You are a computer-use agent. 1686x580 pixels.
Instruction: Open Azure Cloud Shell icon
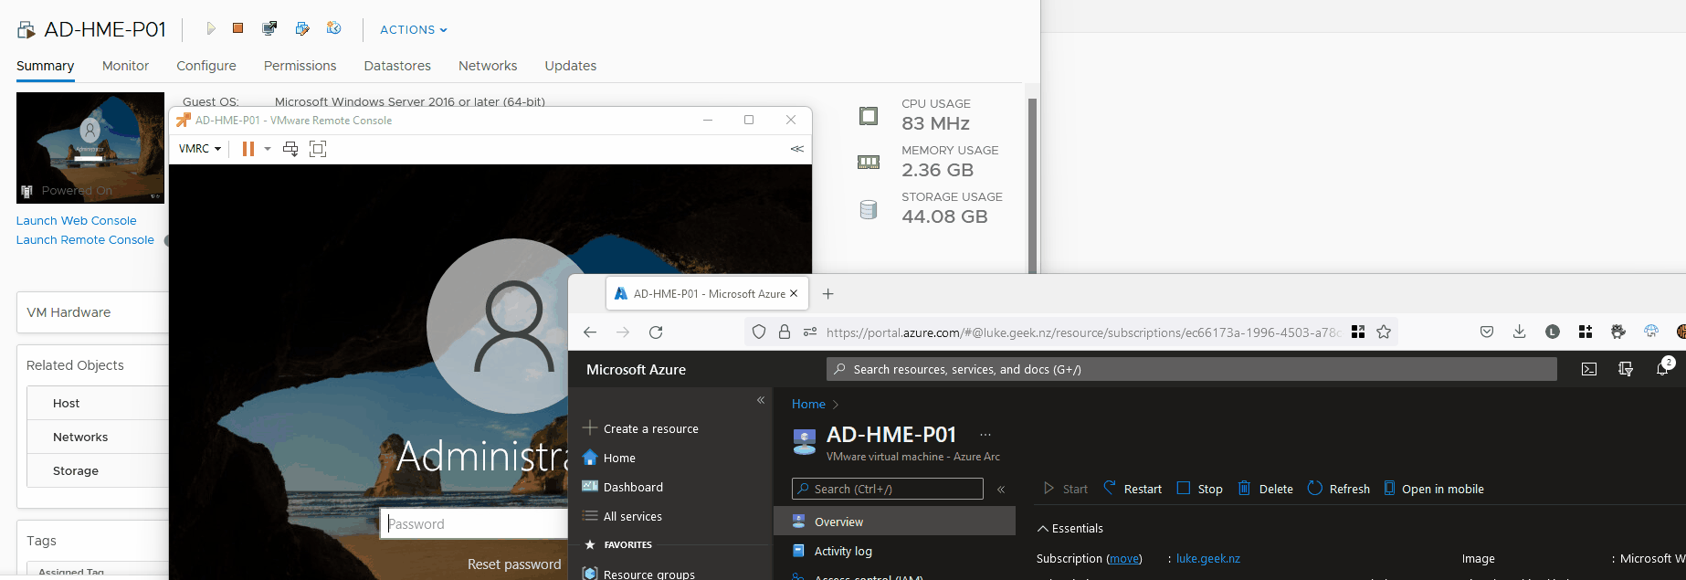(x=1589, y=369)
